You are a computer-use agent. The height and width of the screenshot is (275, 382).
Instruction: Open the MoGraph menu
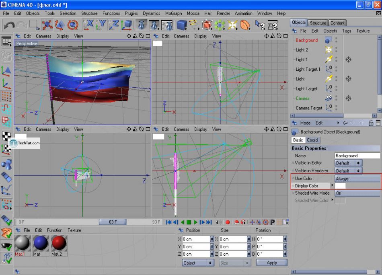173,13
